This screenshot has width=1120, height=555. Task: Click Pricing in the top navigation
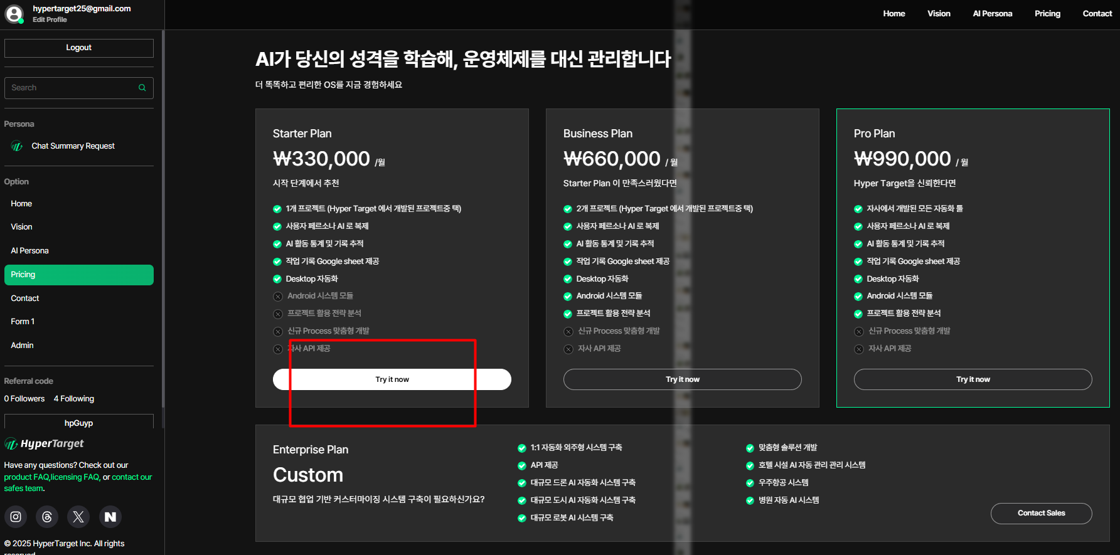point(1048,14)
